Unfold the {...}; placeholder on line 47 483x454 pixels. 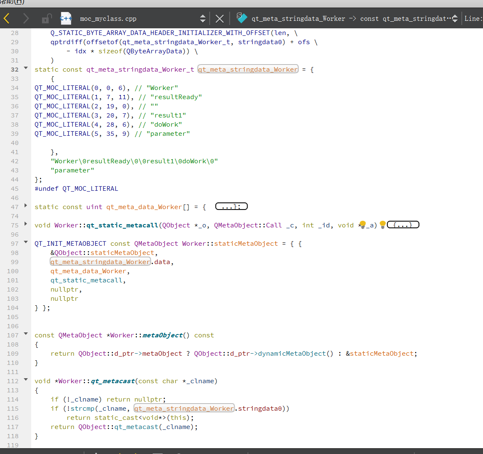(231, 206)
